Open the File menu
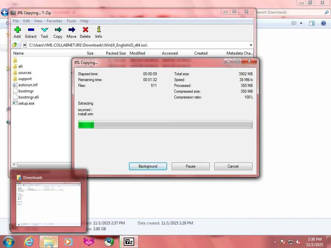 tap(16, 21)
